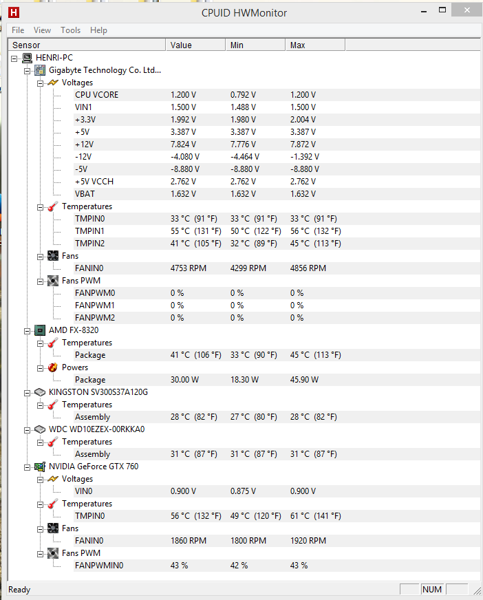Screen dimensions: 483x600
Task: Click the HENRI-PC computer icon
Action: [28, 58]
